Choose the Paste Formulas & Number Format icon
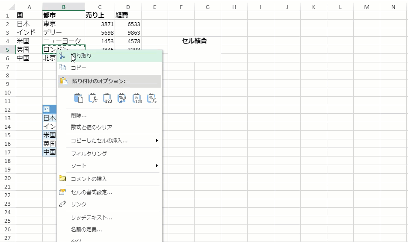This screenshot has height=242, width=408. click(152, 98)
